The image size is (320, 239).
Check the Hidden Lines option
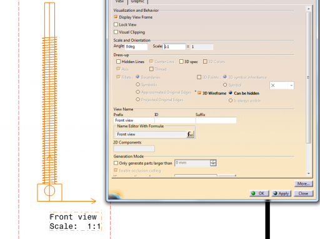click(x=118, y=62)
